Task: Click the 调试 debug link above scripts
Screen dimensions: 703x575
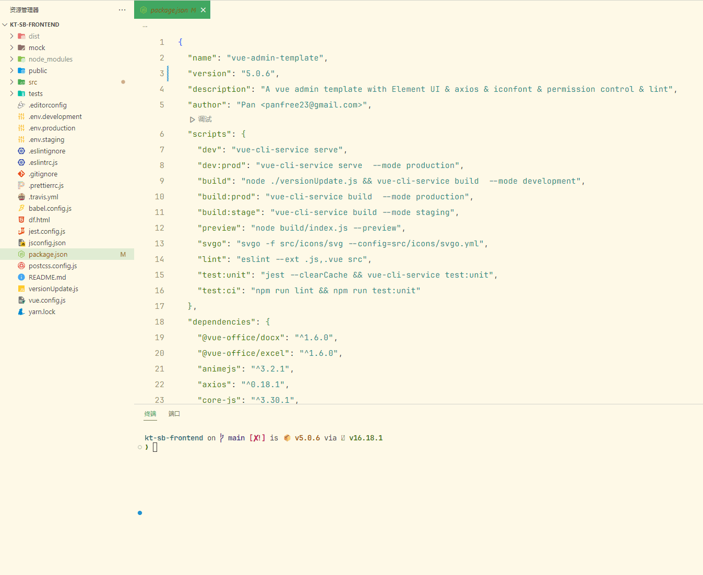Action: [x=201, y=119]
